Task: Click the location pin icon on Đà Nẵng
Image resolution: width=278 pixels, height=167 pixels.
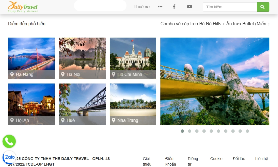Action: 12,74
